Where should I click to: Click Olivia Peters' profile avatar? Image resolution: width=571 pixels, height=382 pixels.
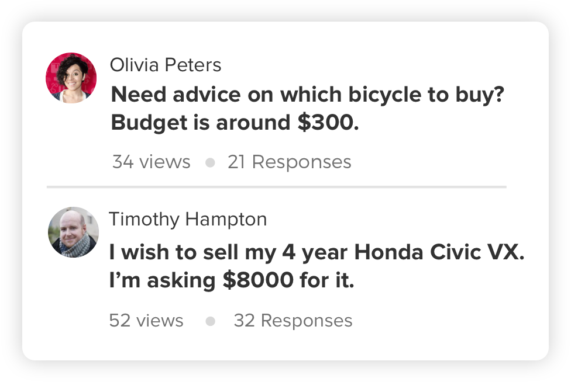(x=71, y=78)
